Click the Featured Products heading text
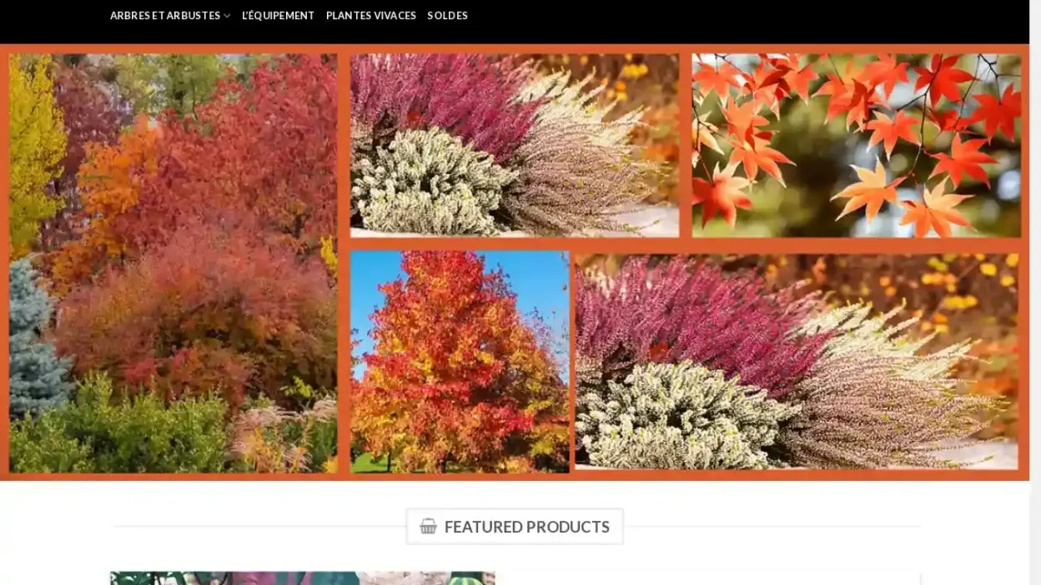The image size is (1041, 585). (x=526, y=527)
